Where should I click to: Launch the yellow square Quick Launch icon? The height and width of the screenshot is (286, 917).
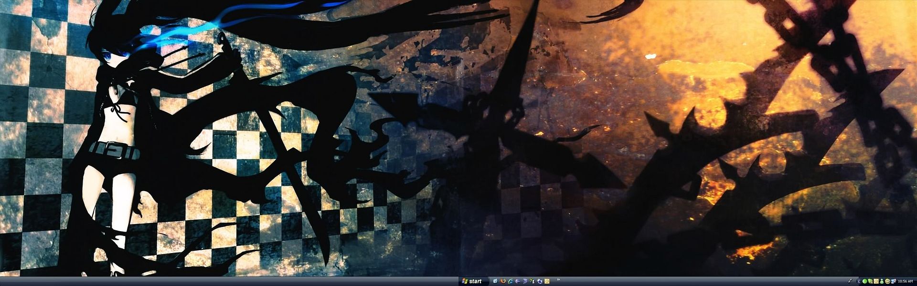coord(547,281)
